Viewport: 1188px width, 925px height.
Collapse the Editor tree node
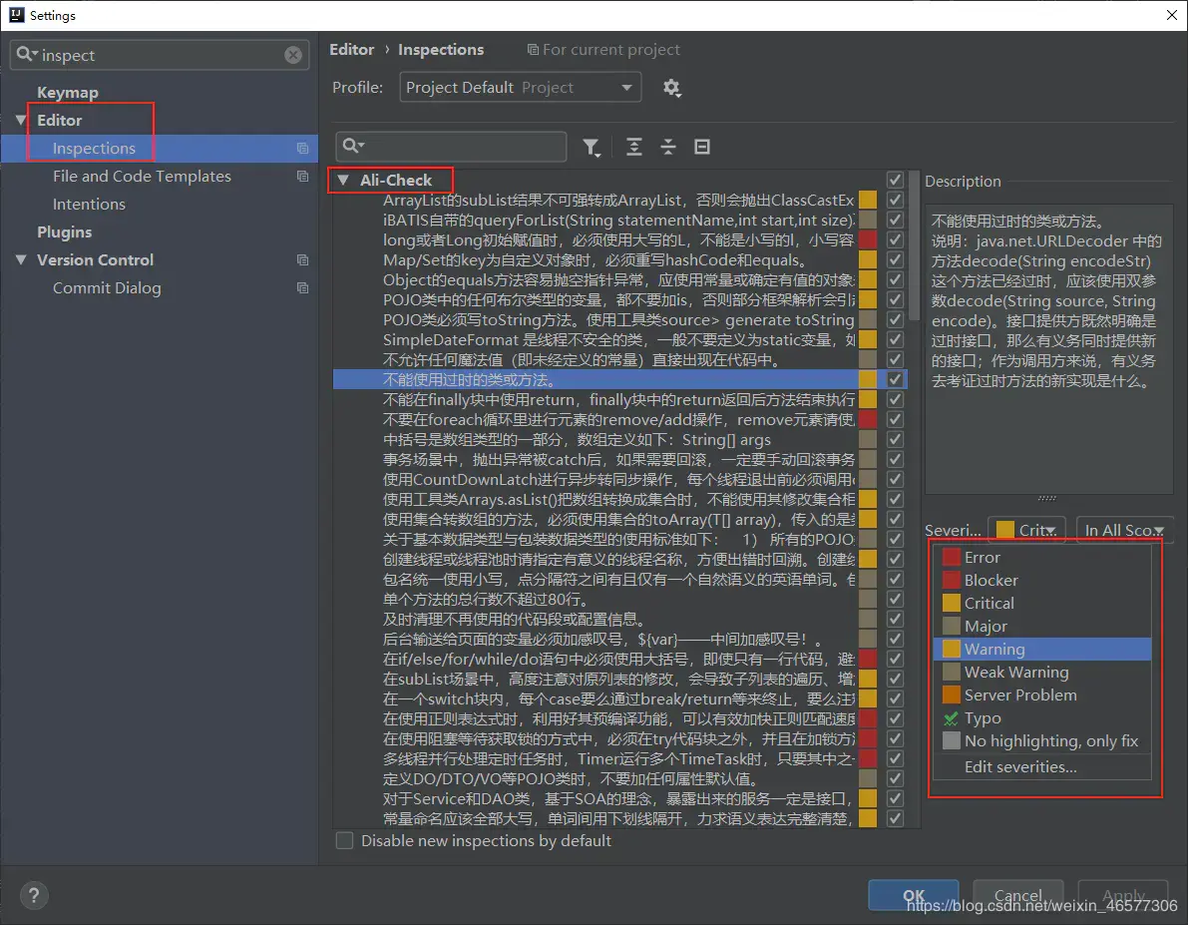pyautogui.click(x=22, y=120)
